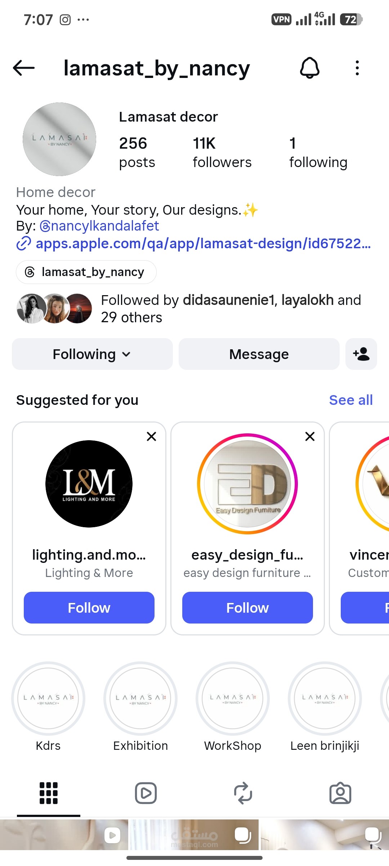Expand the Following dropdown button
The width and height of the screenshot is (389, 866).
92,354
